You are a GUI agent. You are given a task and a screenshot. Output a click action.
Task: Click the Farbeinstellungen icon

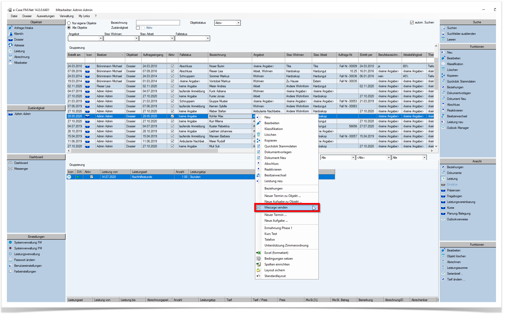coord(10,272)
